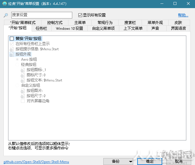Open the github.com/Open-Shell/Open-Shell-Menu link
The height and width of the screenshot is (165, 195).
click(x=36, y=162)
